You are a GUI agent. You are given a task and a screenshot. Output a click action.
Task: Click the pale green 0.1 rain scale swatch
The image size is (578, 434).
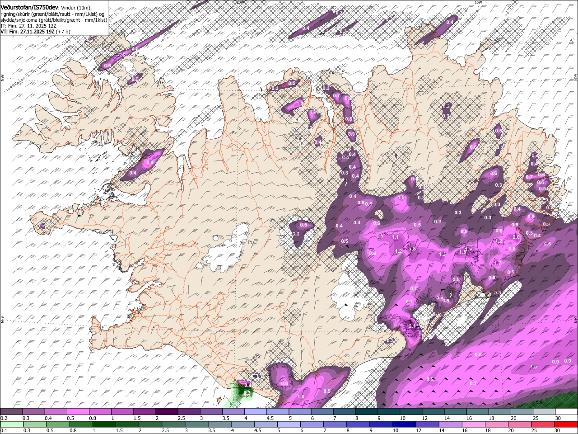point(12,424)
